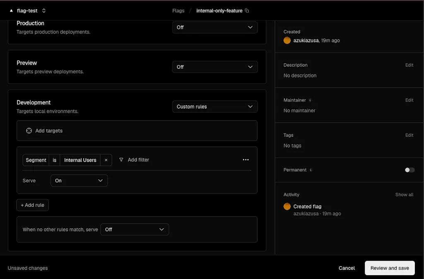Open the Production environment Off dropdown
Screen dimensions: 424x279
click(x=215, y=27)
